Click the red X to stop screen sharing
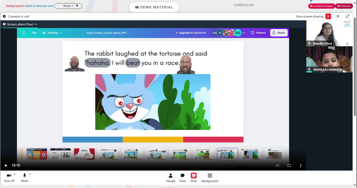The image size is (357, 188). click(328, 16)
